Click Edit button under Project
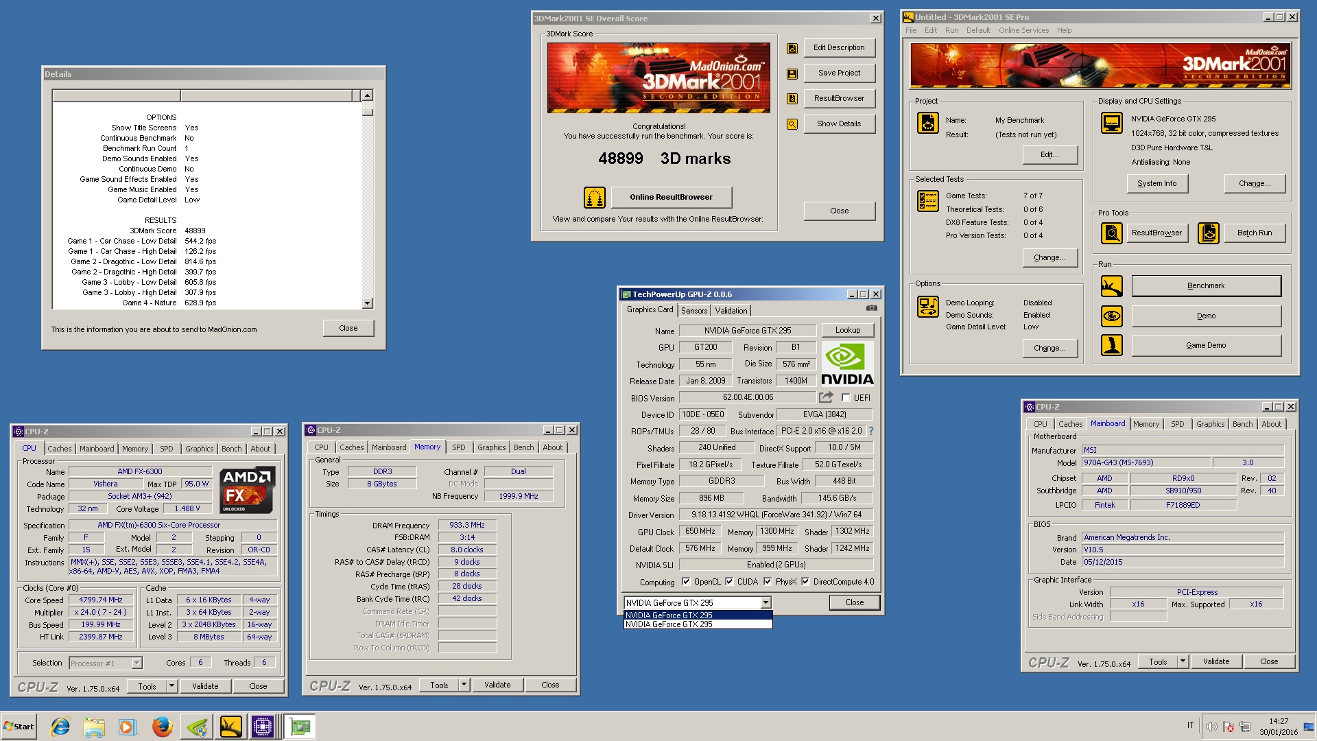Image resolution: width=1317 pixels, height=741 pixels. point(1049,155)
